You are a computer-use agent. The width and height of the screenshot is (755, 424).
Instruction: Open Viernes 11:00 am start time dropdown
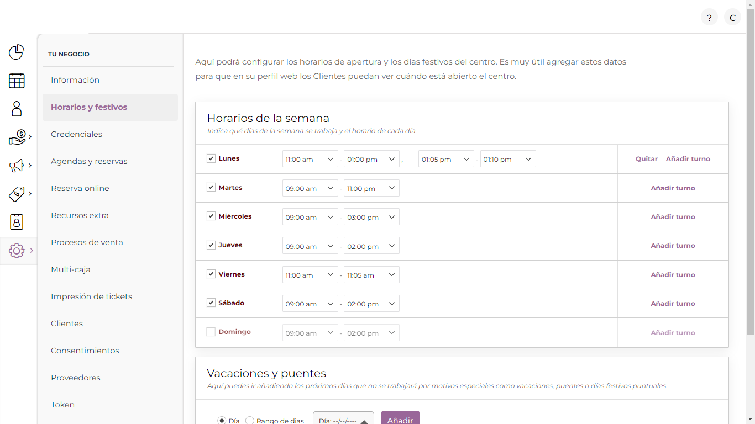click(x=310, y=275)
